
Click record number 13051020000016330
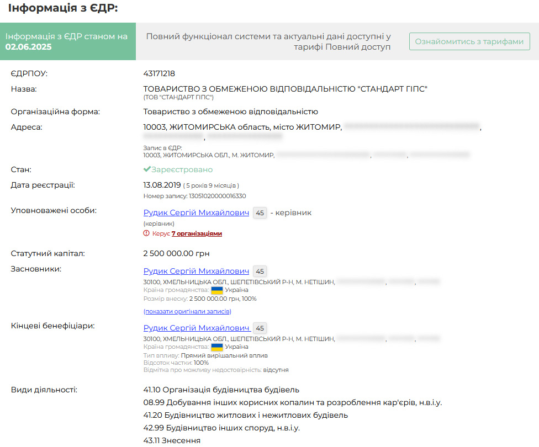(217, 196)
